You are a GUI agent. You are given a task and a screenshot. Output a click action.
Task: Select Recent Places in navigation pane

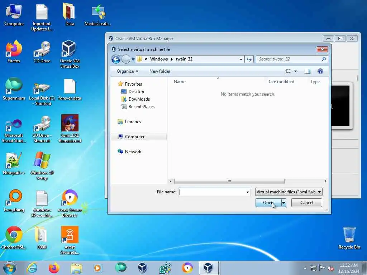[x=141, y=107]
